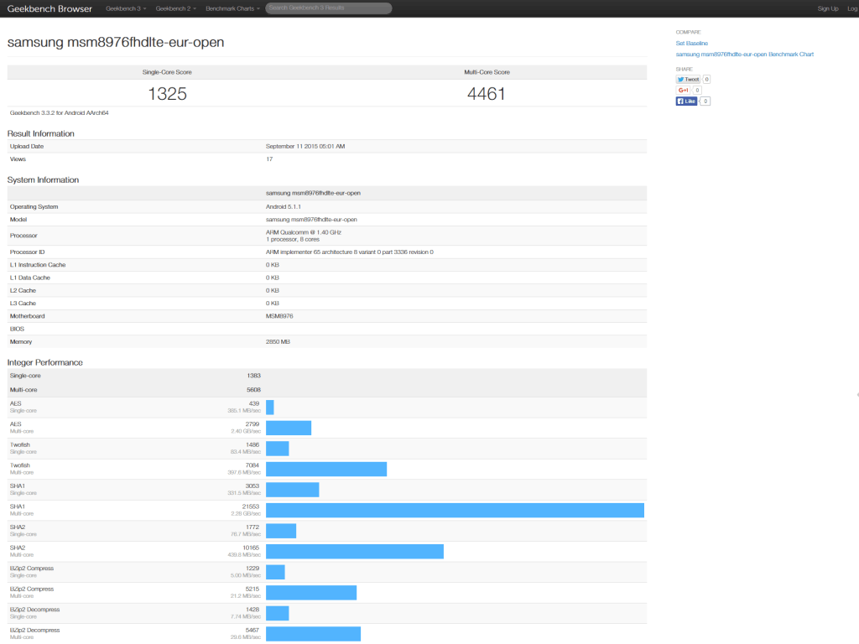859x644 pixels.
Task: Open the Geekbench 3 dropdown menu
Action: (x=126, y=8)
